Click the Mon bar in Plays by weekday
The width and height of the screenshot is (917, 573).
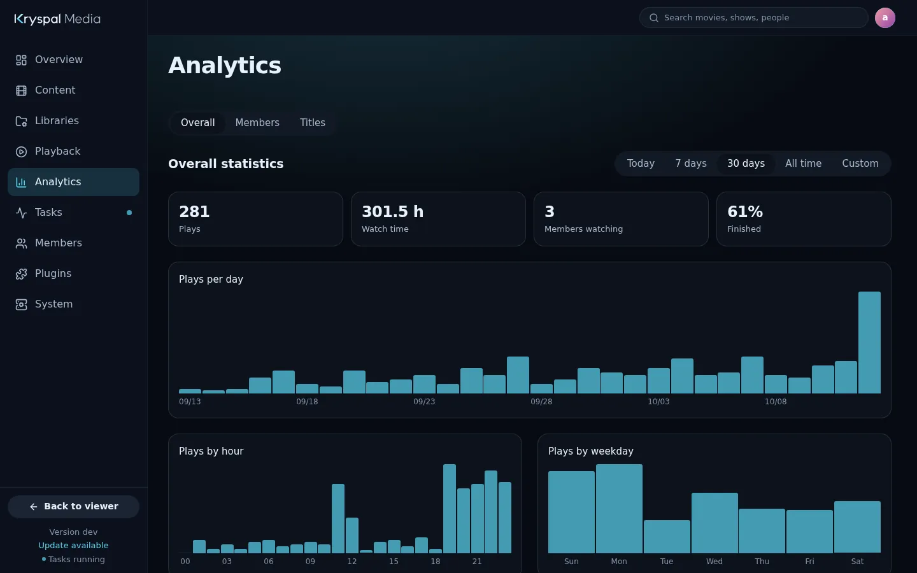pyautogui.click(x=619, y=509)
